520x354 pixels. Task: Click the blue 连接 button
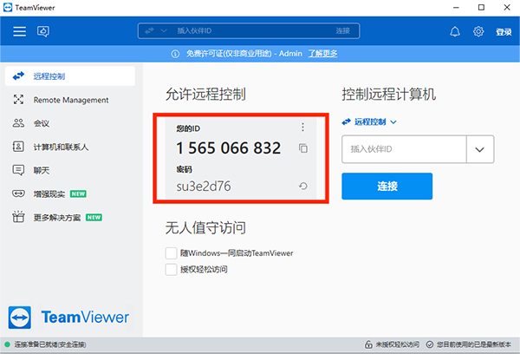[x=387, y=186]
